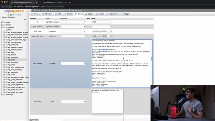Open the Search tab
This screenshot has width=215, height=121.
(68, 14)
